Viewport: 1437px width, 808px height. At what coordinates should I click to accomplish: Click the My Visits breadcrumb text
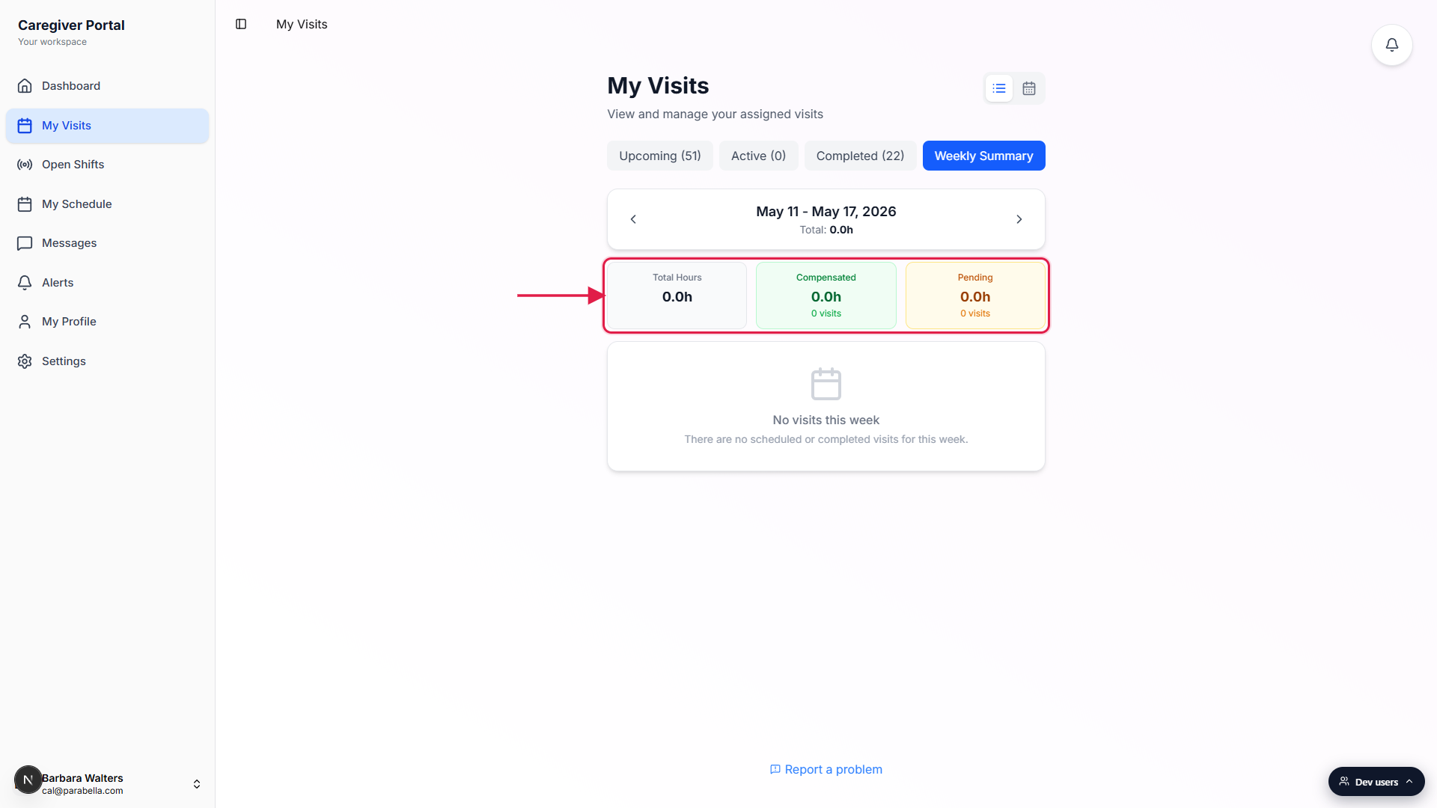tap(302, 24)
